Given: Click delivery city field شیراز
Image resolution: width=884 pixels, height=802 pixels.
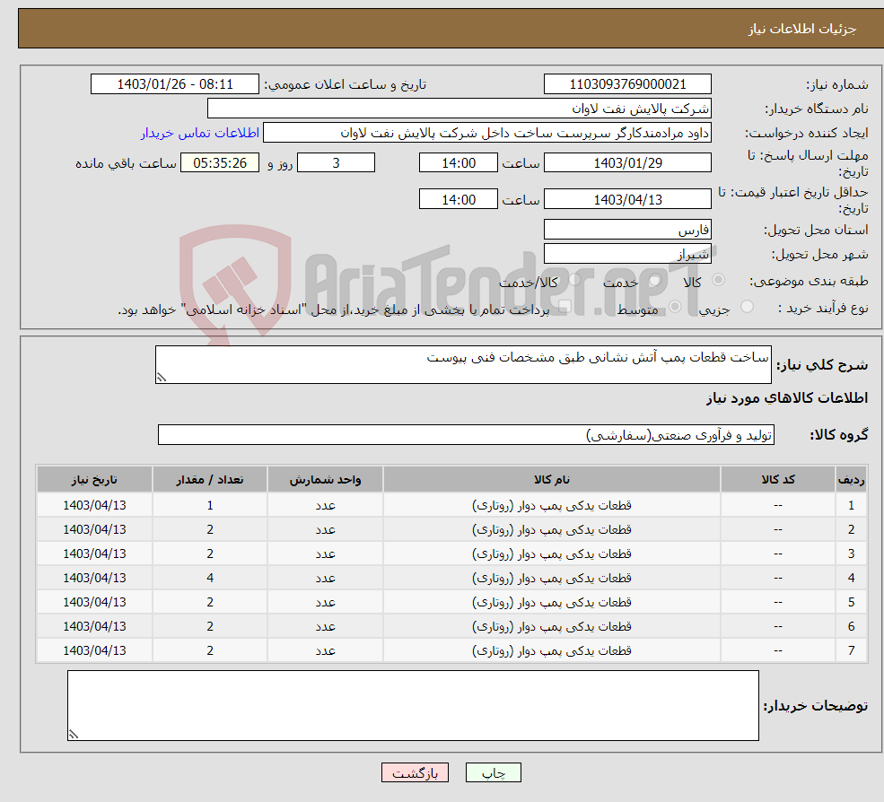Looking at the screenshot, I should 627,254.
